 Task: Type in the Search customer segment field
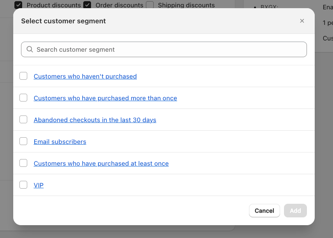pos(167,49)
